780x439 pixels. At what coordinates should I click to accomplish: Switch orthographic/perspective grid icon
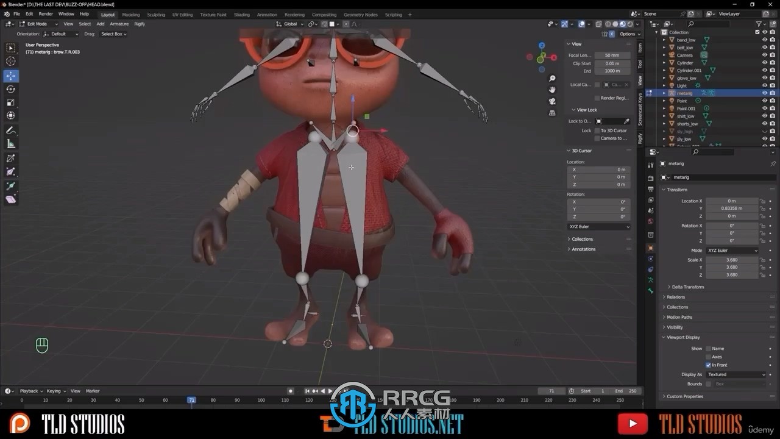pos(552,113)
